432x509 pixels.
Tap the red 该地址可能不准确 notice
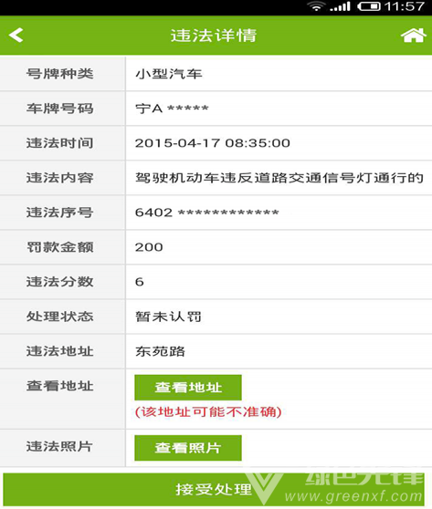click(208, 412)
